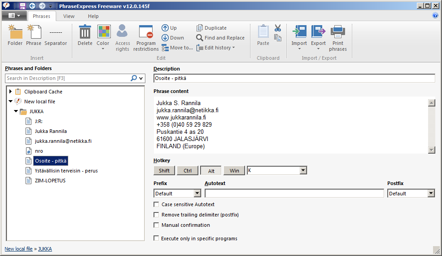The image size is (442, 256).
Task: Toggle the Win hotkey modifier
Action: pos(234,171)
